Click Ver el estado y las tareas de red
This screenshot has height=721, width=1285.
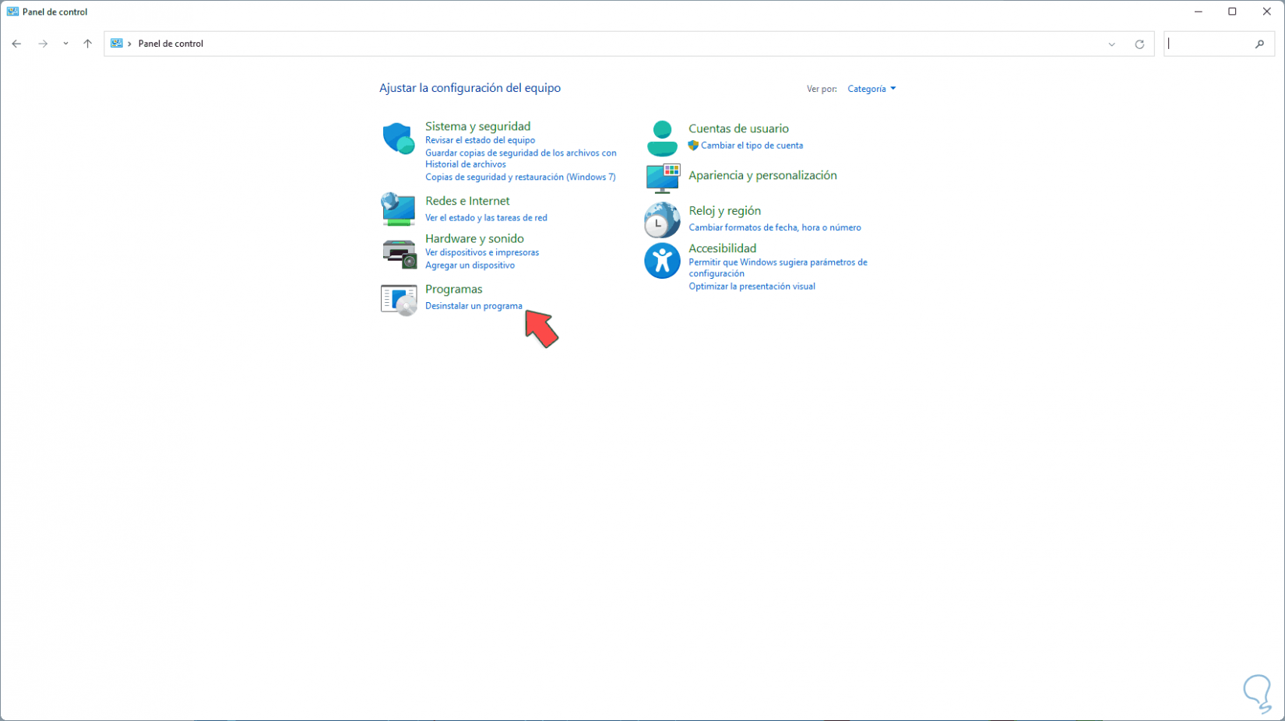[x=486, y=218]
